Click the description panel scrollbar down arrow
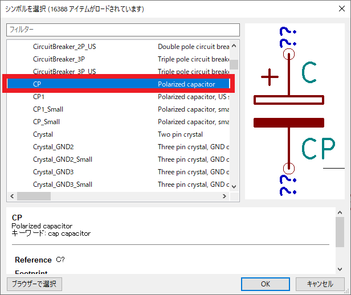The image size is (351, 295). point(340,268)
